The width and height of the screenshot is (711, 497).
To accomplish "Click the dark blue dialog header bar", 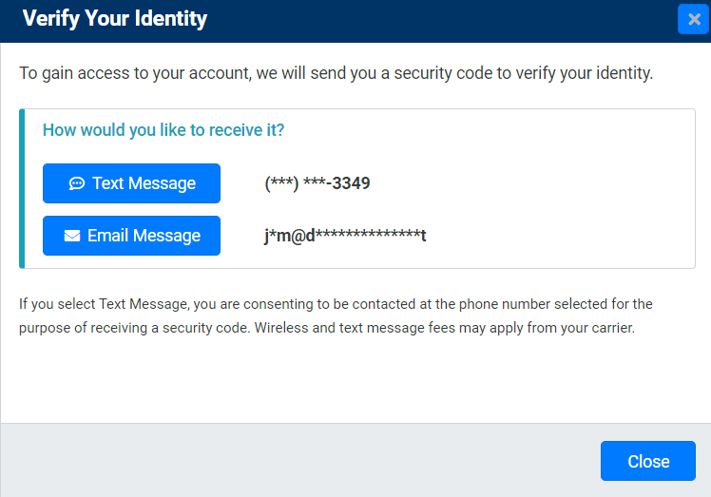I will pyautogui.click(x=428, y=19).
